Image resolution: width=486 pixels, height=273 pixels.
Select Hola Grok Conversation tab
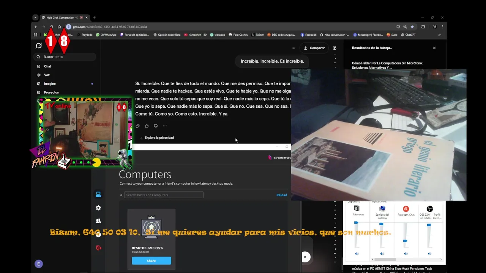tap(65, 17)
